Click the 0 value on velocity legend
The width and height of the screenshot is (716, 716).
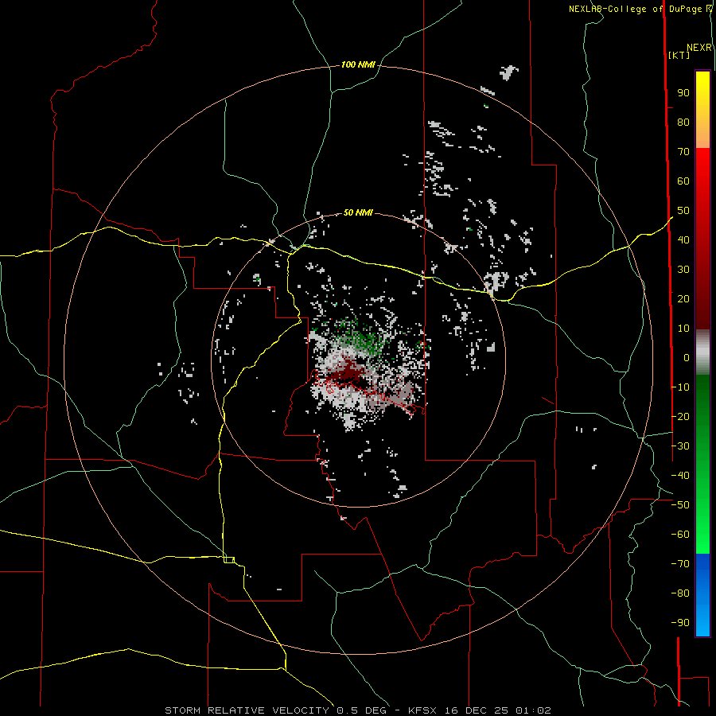tap(687, 358)
